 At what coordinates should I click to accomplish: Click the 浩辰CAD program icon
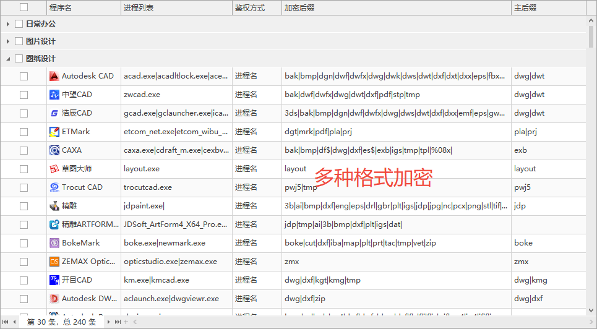[54, 113]
